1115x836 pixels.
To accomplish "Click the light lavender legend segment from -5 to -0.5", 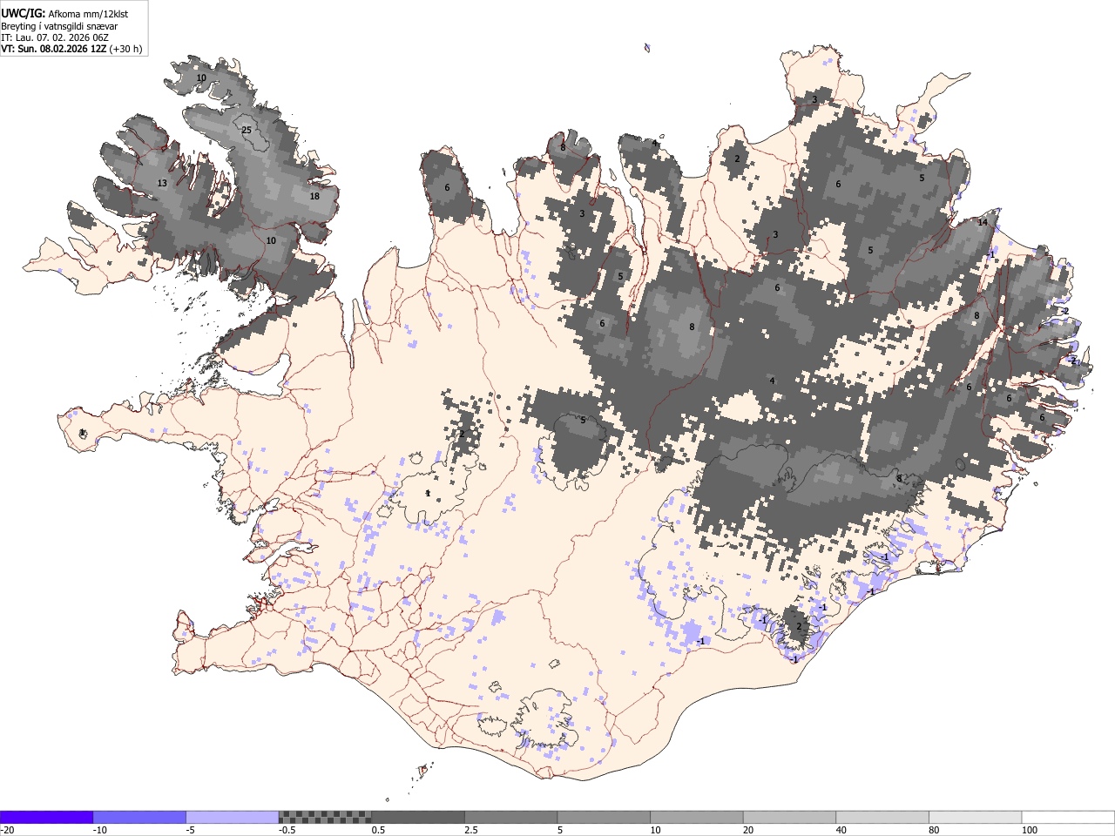I will point(233,817).
